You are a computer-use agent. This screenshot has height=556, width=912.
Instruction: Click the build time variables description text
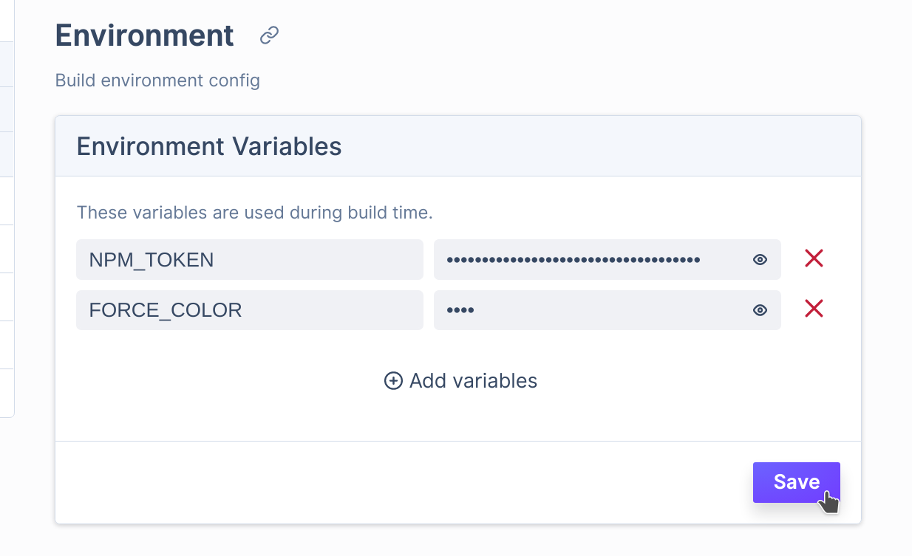255,213
